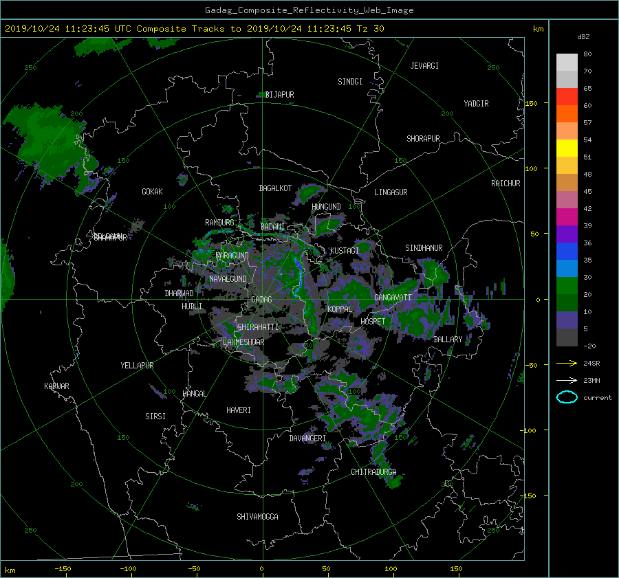
Task: Click the HOSPET city label
Action: [373, 322]
